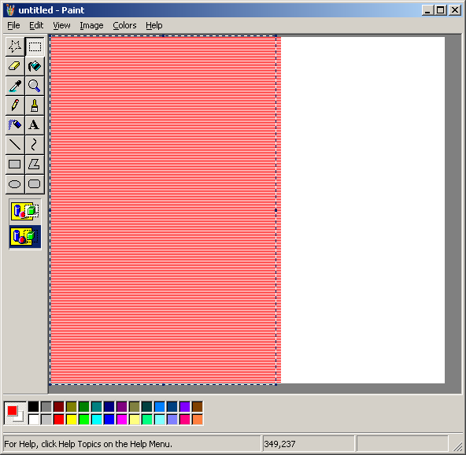This screenshot has width=466, height=455.
Task: Switch to transparent selection option
Action: 25,237
